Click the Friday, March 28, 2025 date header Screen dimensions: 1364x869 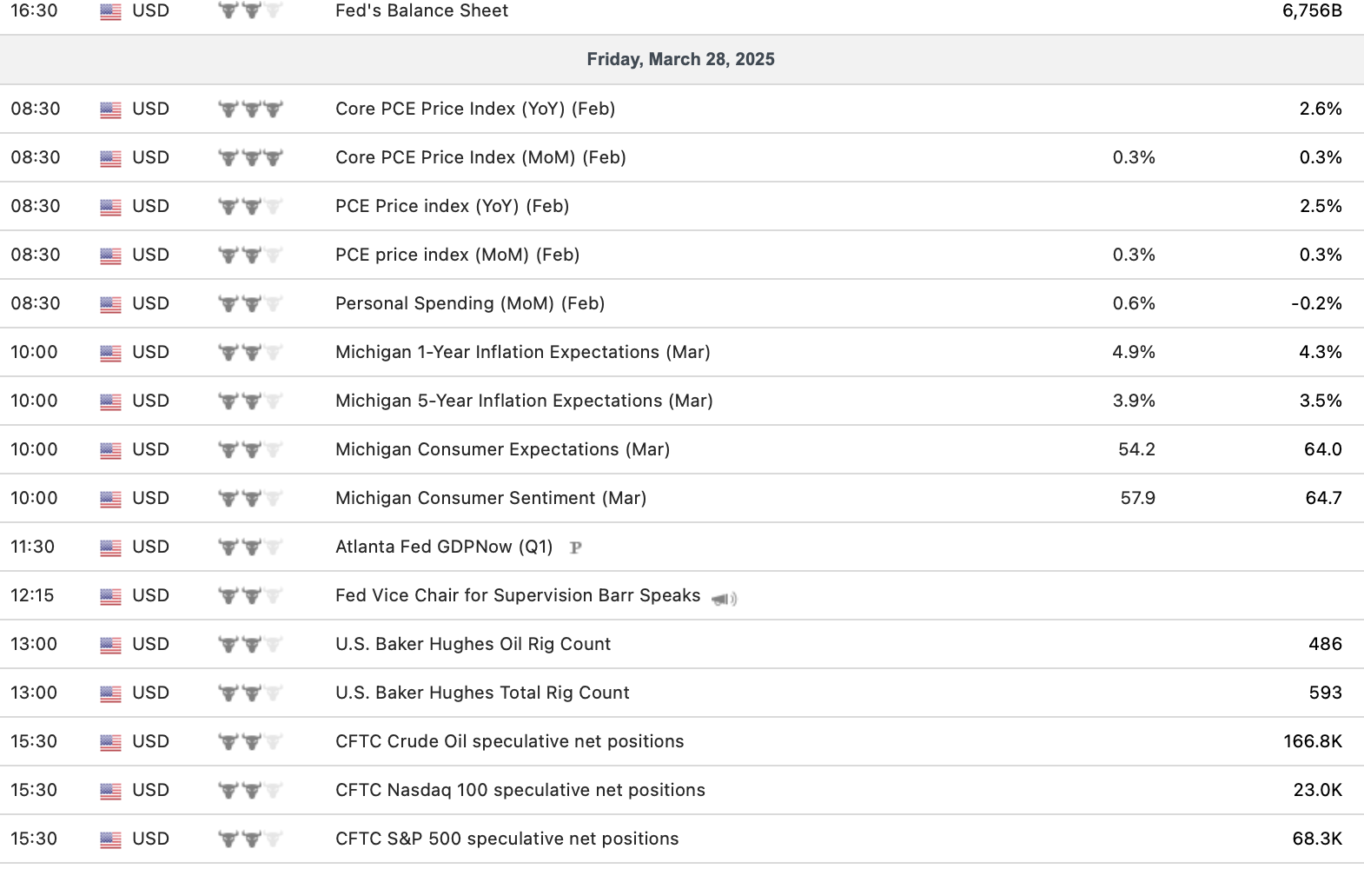(x=680, y=59)
